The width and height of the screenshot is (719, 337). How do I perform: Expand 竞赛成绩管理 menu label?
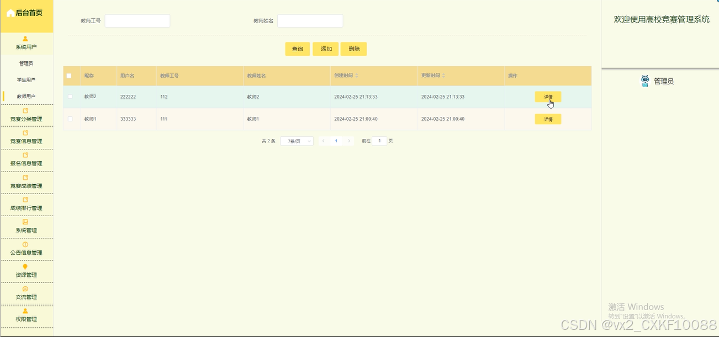coord(26,186)
